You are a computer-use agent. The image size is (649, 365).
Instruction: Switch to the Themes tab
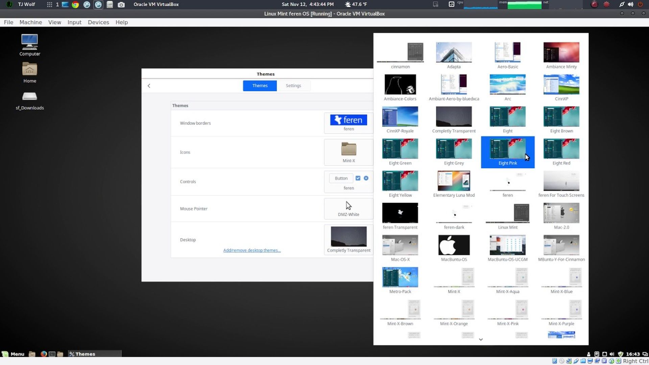click(x=260, y=86)
